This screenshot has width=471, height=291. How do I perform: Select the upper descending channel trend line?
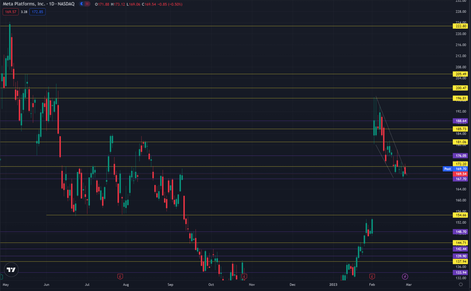click(x=391, y=136)
